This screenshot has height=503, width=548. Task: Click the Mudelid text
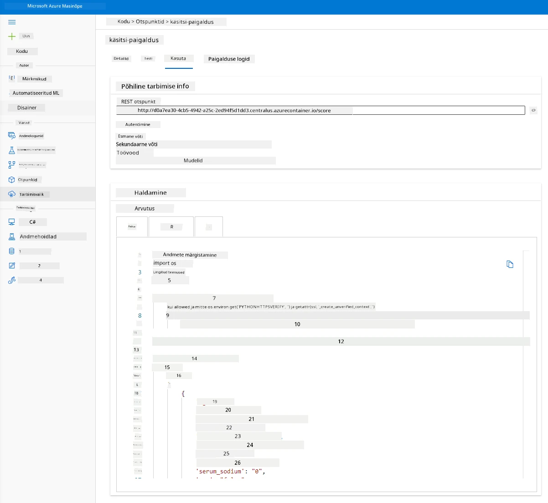[193, 160]
